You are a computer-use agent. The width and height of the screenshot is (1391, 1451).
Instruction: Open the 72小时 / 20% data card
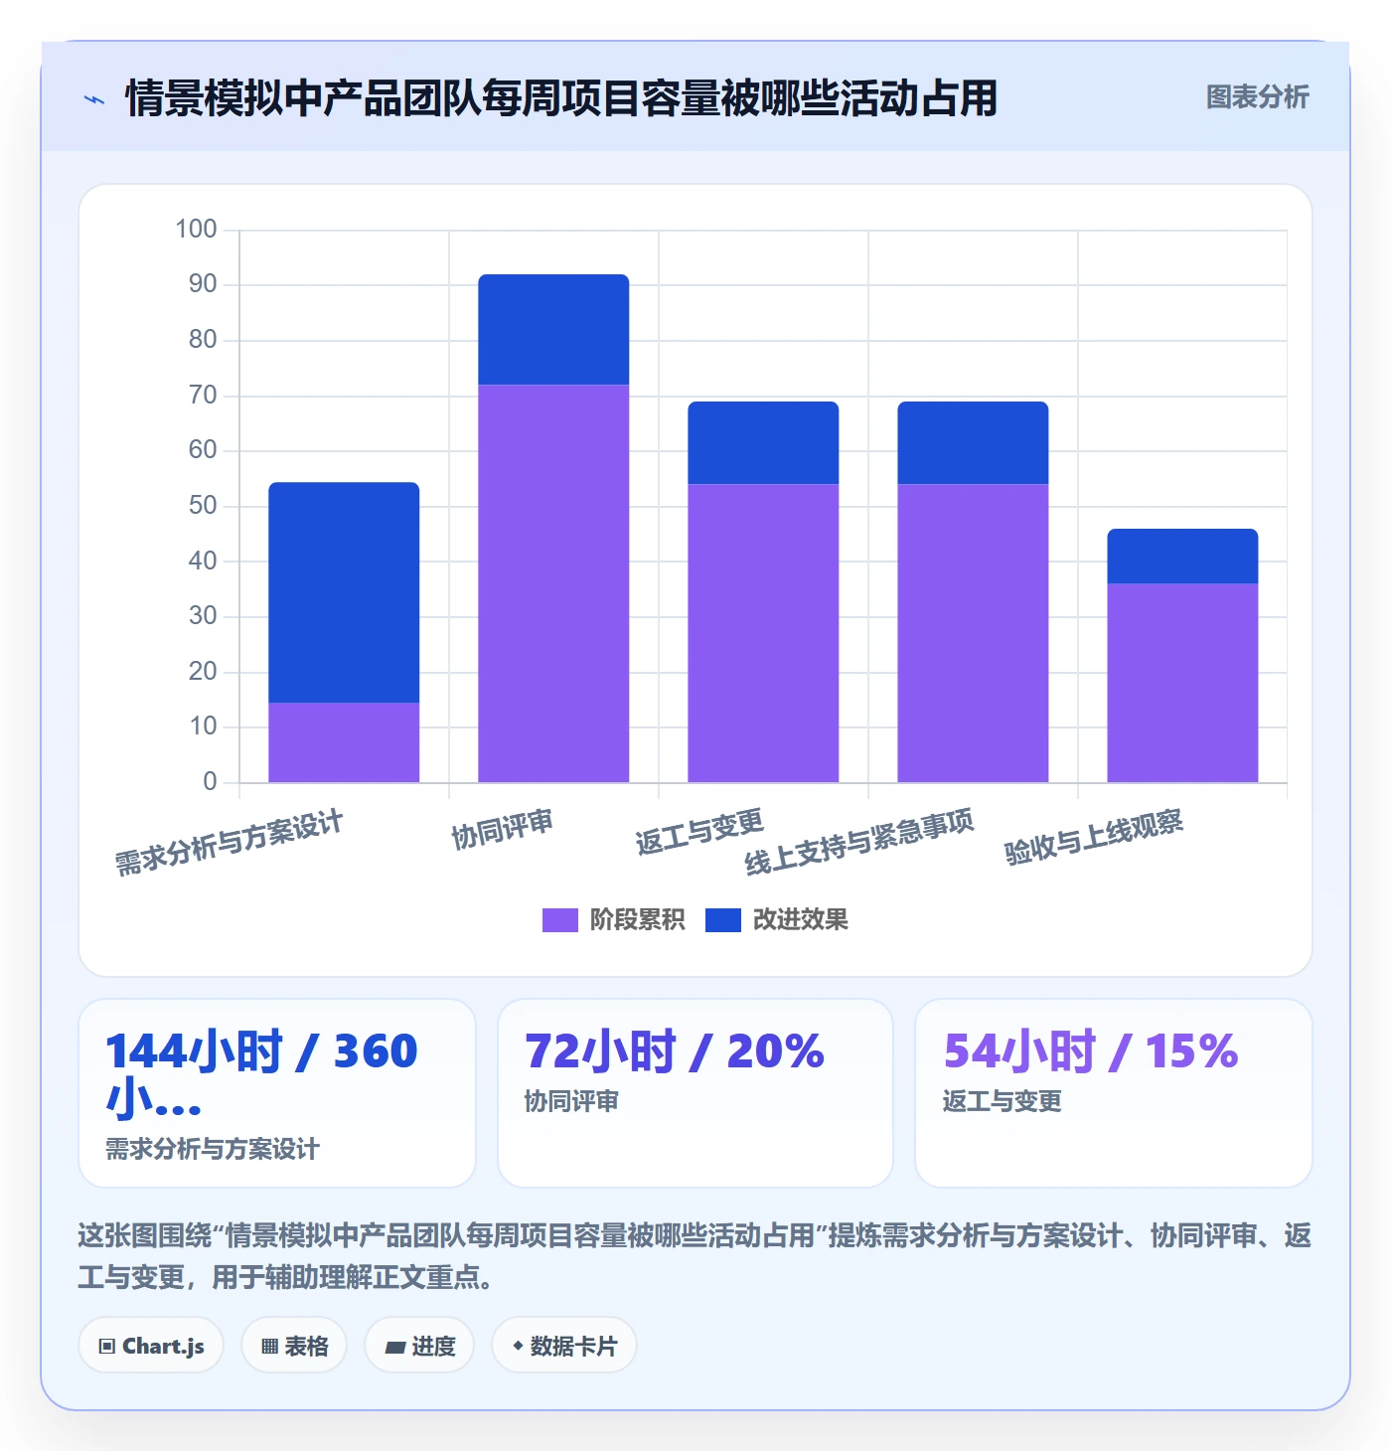[x=695, y=1093]
